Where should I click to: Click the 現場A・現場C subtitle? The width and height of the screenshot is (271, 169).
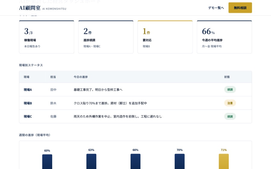coord(92,46)
